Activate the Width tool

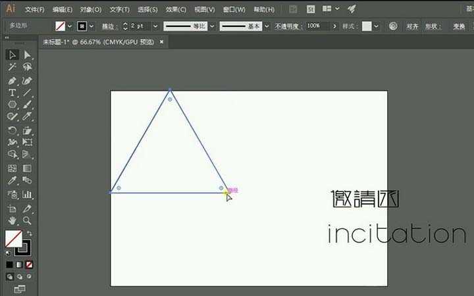click(12, 142)
